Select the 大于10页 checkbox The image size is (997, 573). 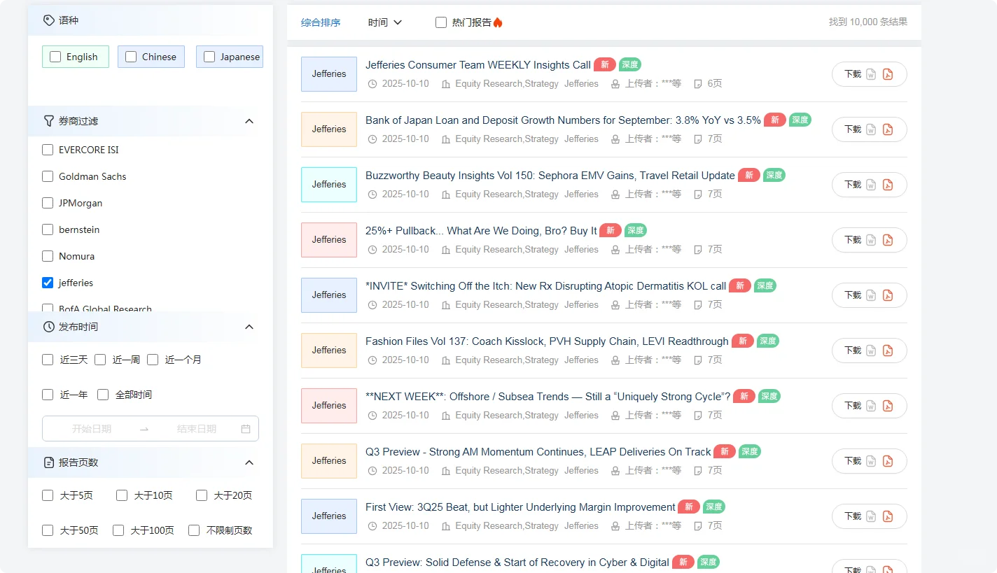[122, 495]
